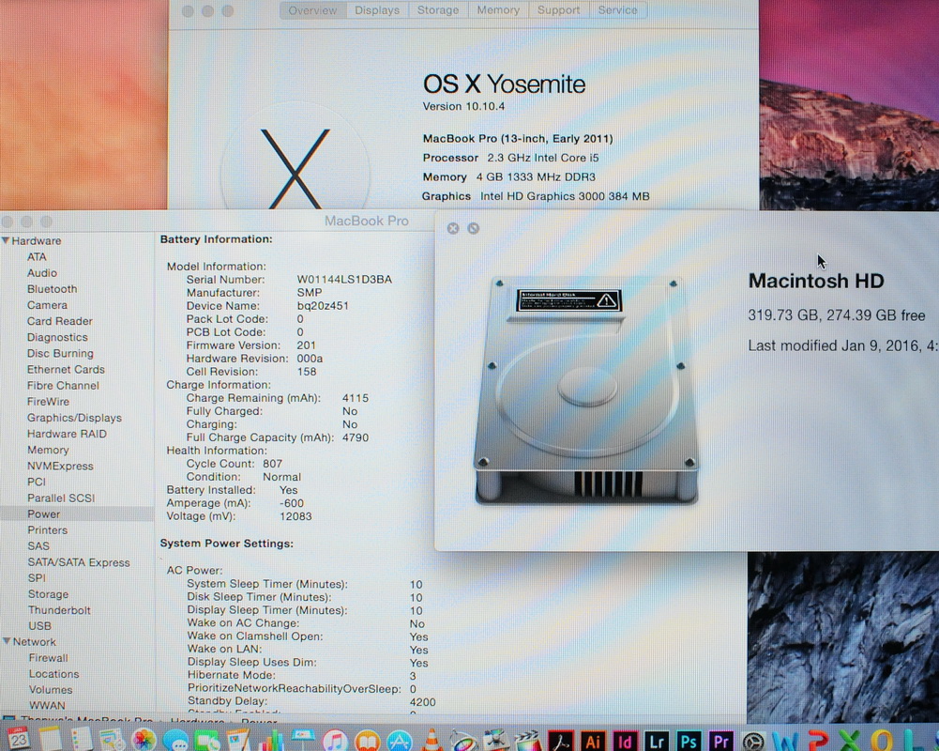Image resolution: width=939 pixels, height=751 pixels.
Task: Switch to the Overview tab
Action: coord(312,10)
